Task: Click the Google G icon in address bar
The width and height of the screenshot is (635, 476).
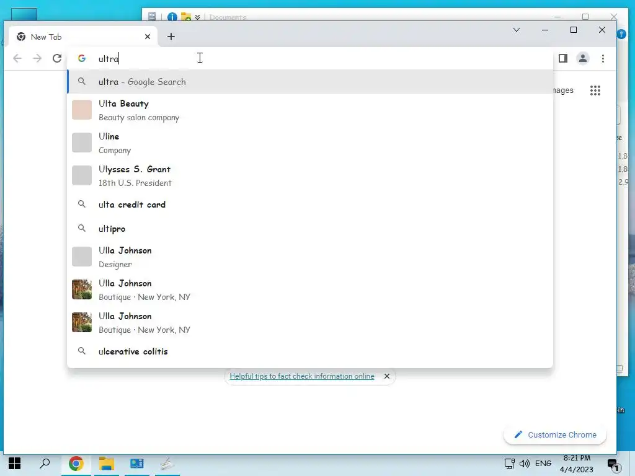Action: pos(82,58)
